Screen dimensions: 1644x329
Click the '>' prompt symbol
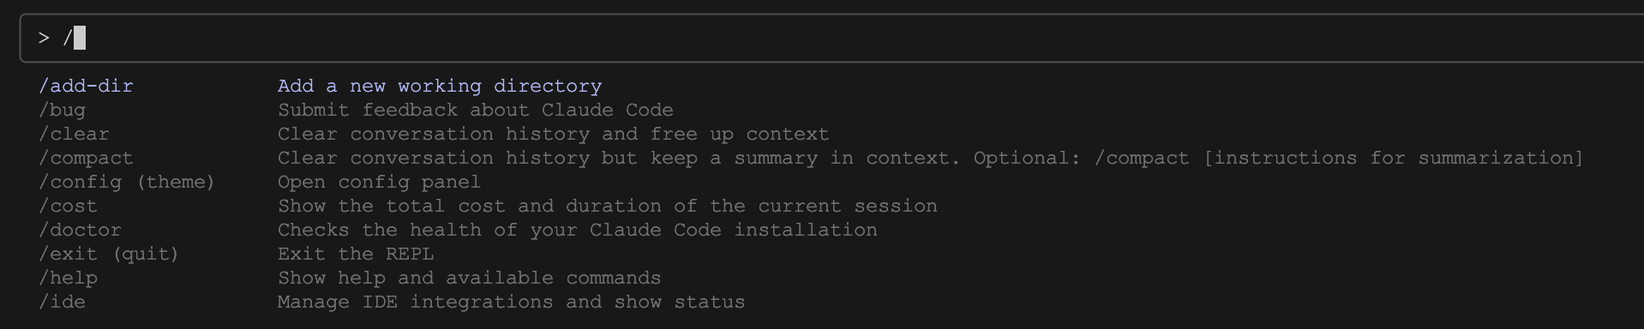tap(44, 38)
